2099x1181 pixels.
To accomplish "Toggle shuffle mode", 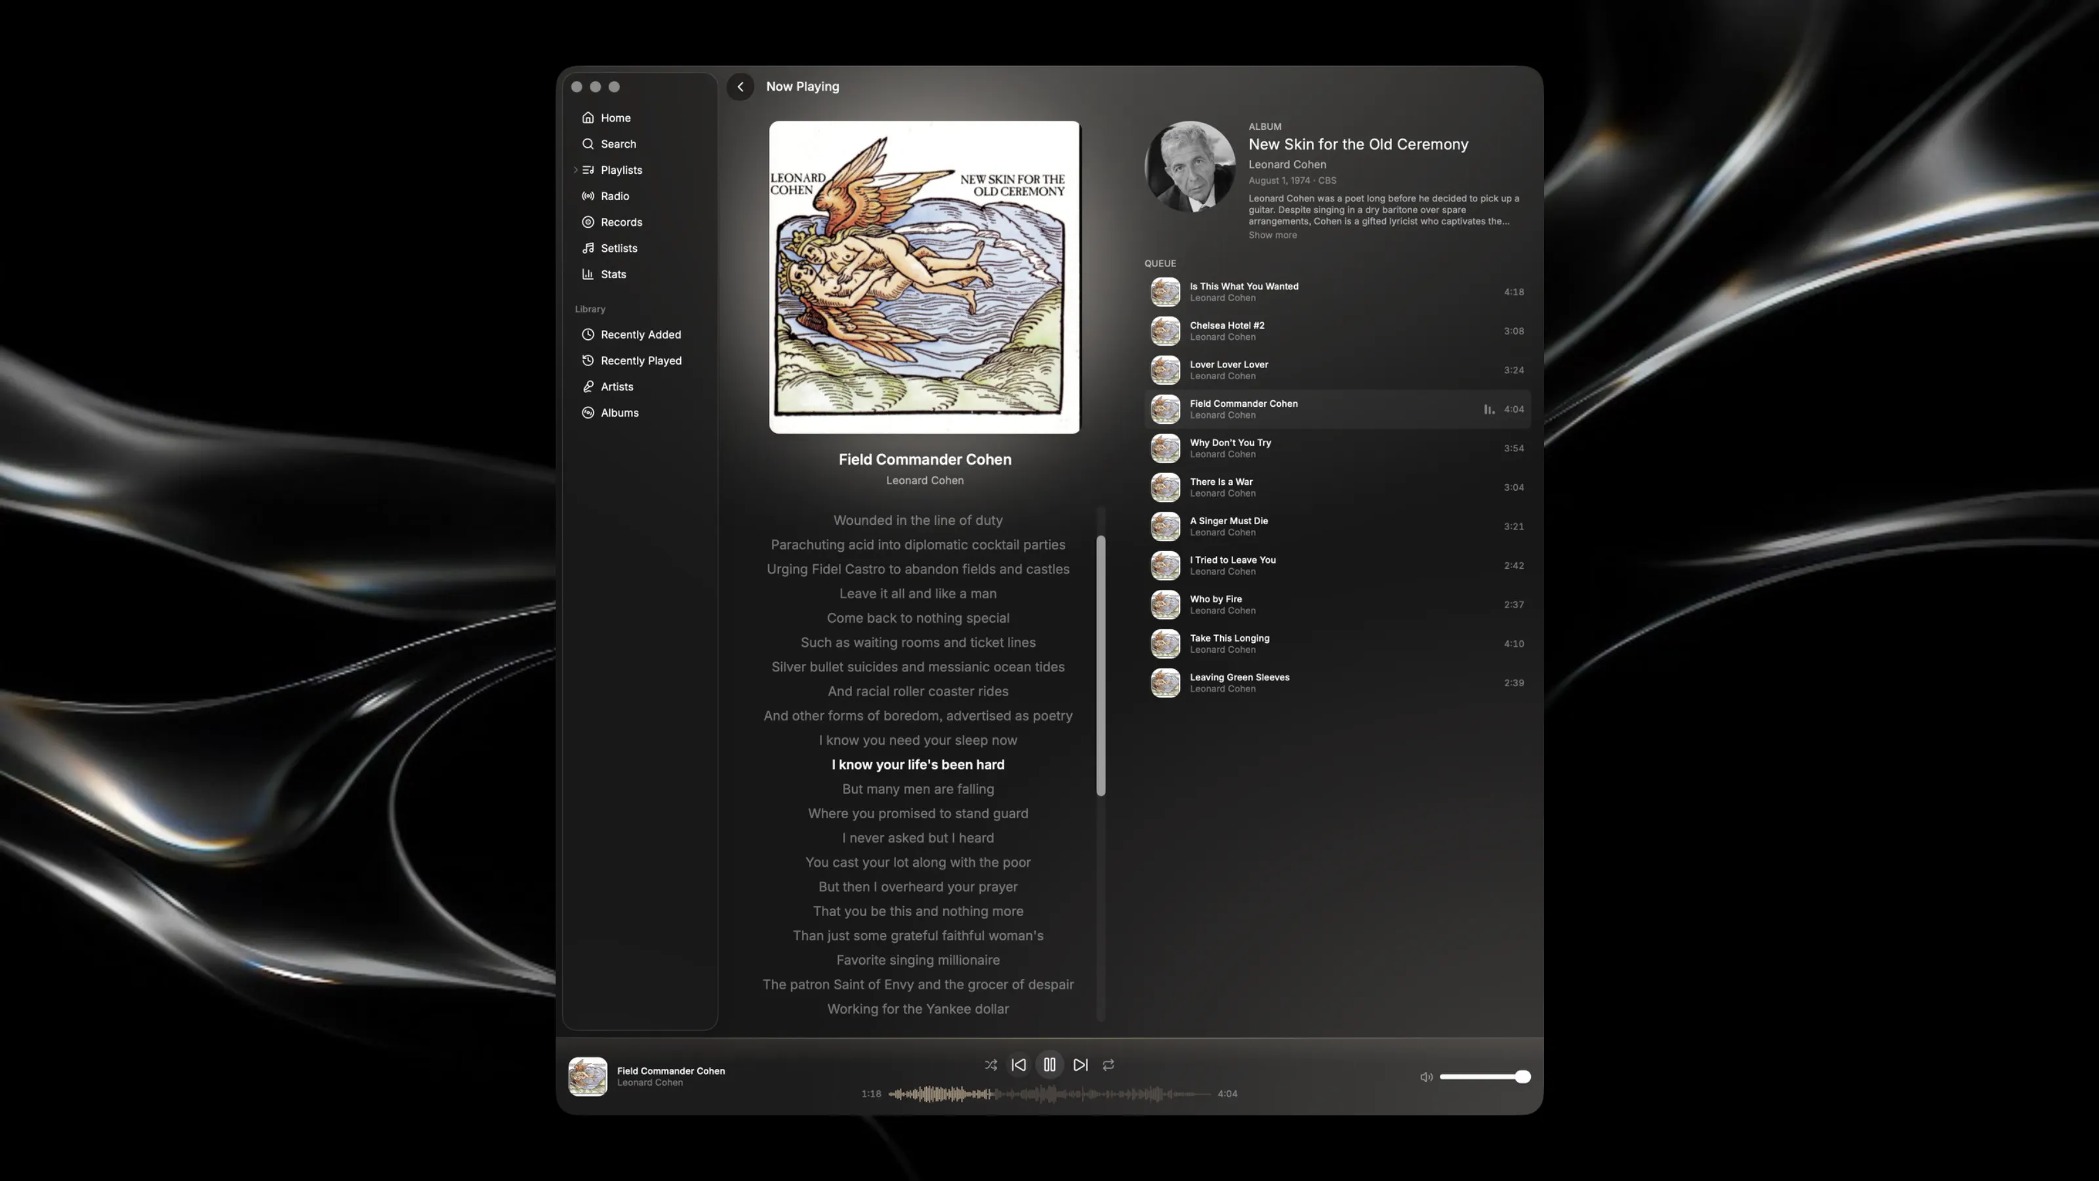I will [990, 1064].
